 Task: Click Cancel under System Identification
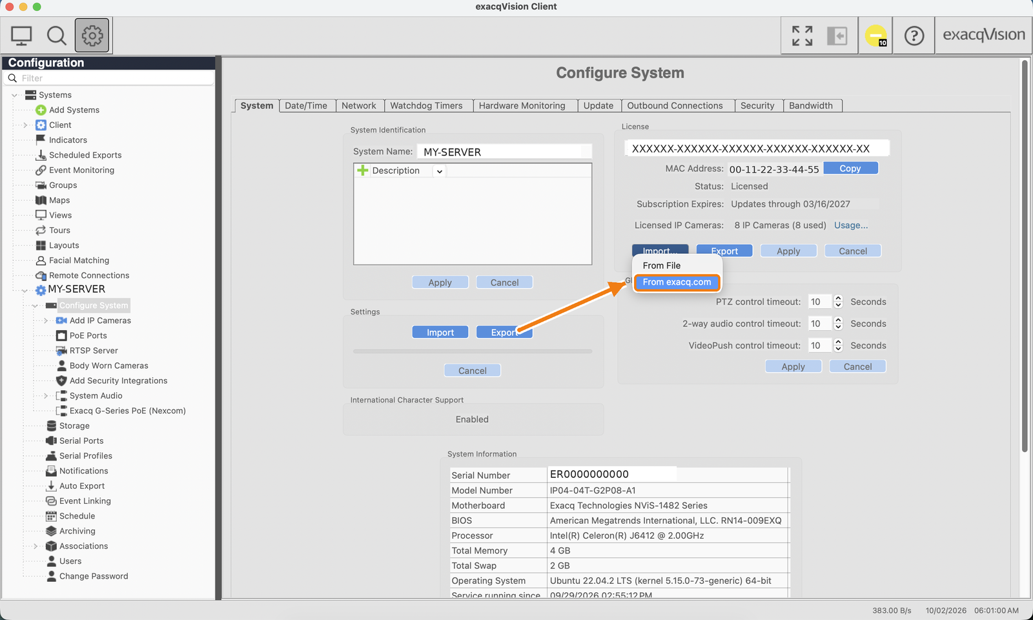[x=504, y=283]
